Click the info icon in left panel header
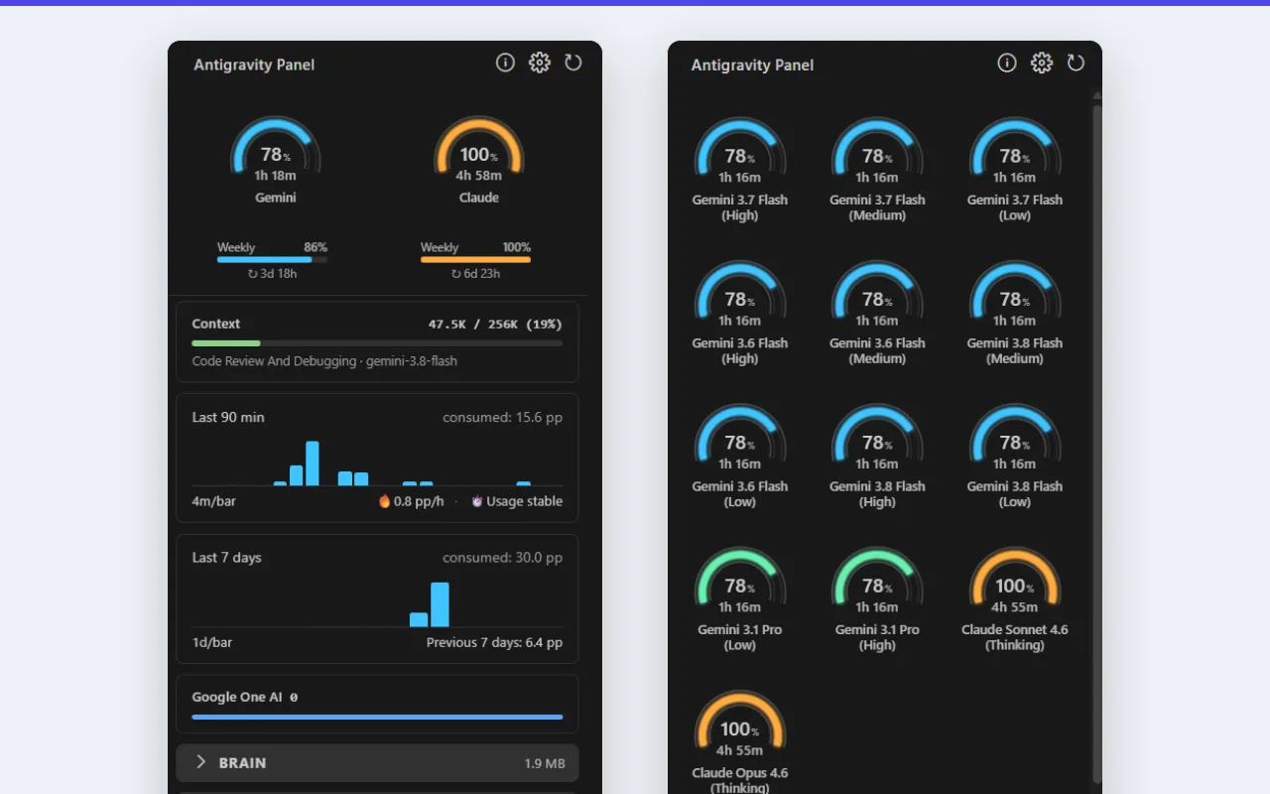 point(505,64)
